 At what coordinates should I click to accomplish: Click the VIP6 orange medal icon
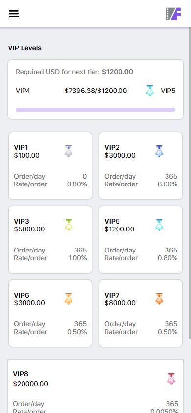pos(69,299)
